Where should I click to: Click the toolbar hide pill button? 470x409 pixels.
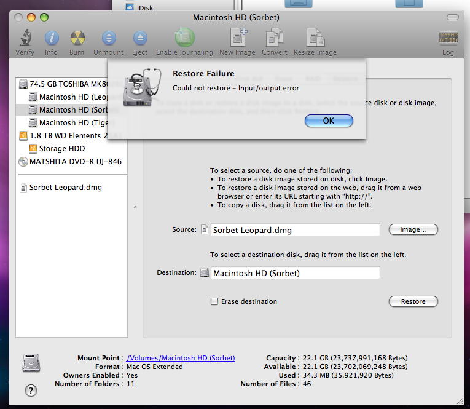[x=453, y=17]
